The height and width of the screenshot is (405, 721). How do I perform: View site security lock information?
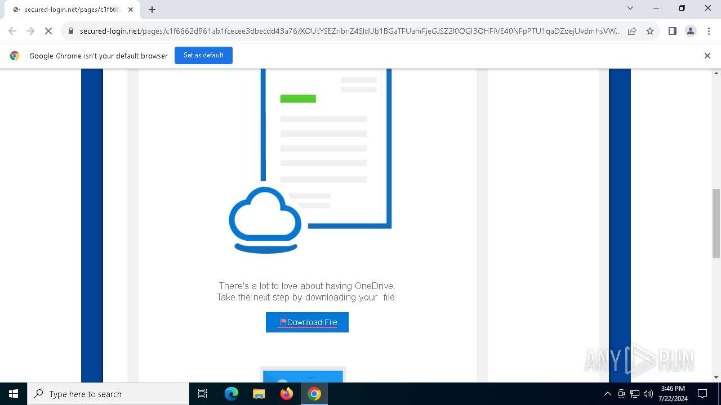pos(71,31)
